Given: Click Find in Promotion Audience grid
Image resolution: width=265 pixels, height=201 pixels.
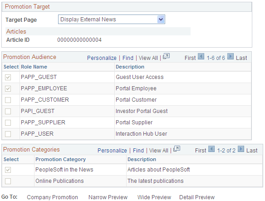Looking at the screenshot, I should click(128, 58).
